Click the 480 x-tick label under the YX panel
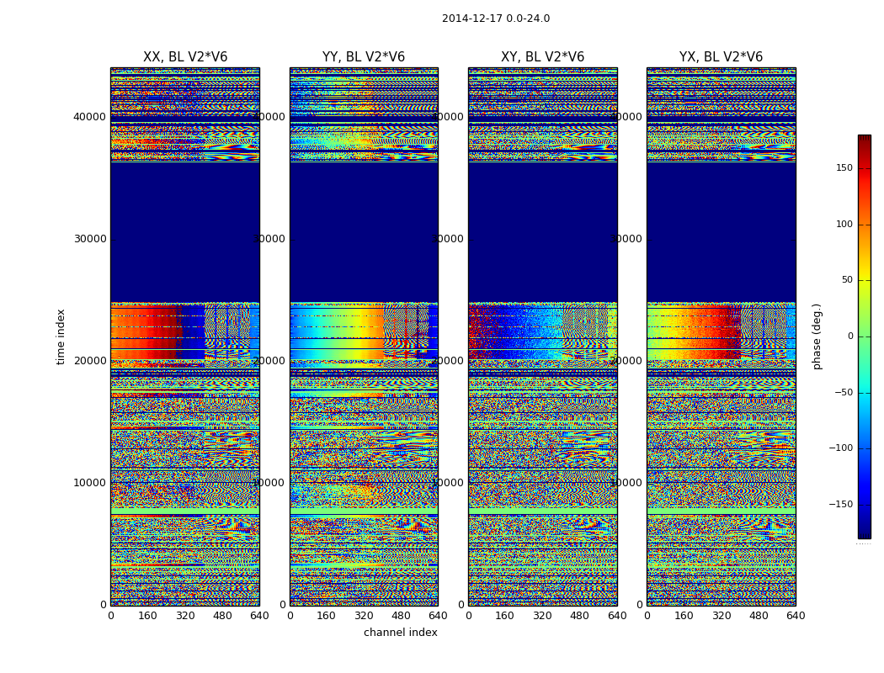This screenshot has height=673, width=884. [x=759, y=616]
